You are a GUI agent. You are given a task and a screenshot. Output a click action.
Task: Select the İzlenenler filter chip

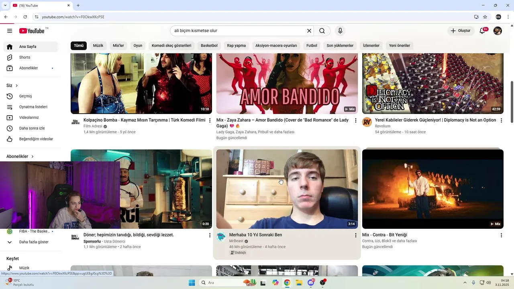(371, 45)
